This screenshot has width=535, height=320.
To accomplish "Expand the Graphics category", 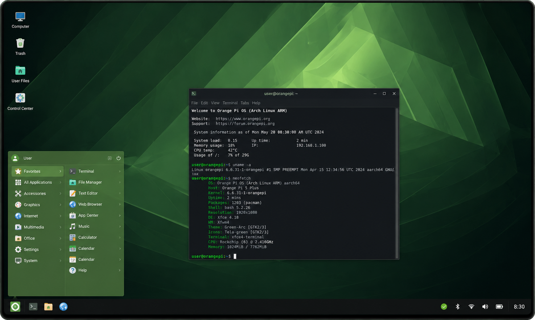I will point(38,205).
